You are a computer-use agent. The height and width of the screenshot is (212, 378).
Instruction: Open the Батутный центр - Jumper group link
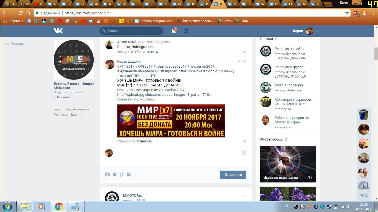[74, 86]
